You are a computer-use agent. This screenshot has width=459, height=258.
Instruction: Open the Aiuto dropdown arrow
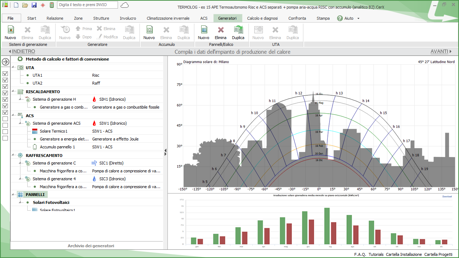[x=358, y=18]
